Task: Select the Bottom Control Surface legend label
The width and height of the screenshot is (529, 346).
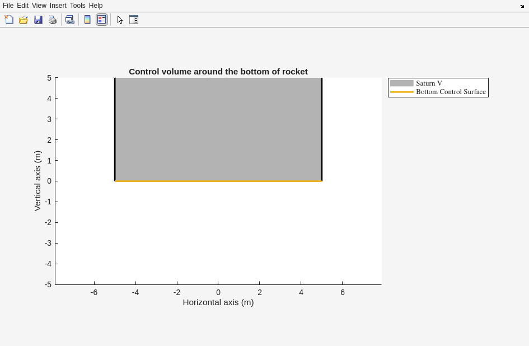Action: [x=451, y=92]
